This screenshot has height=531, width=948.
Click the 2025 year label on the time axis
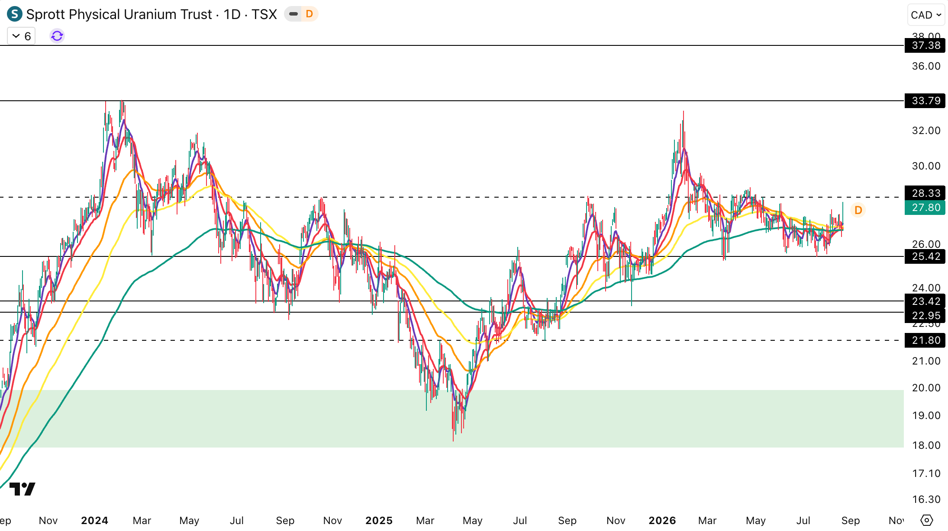point(379,521)
